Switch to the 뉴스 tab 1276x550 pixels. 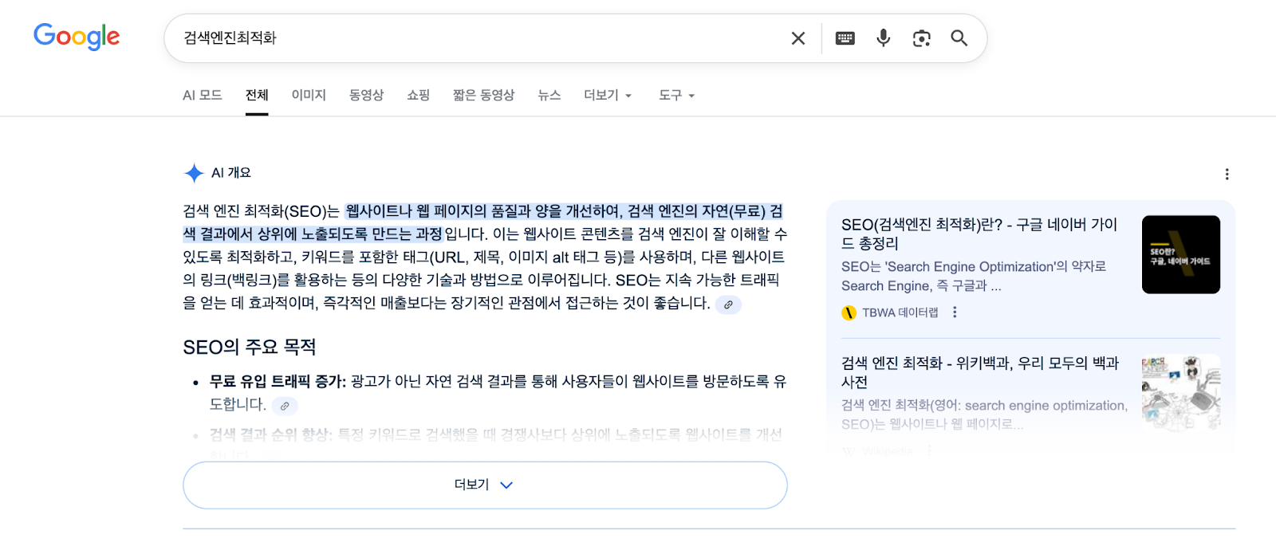(549, 96)
